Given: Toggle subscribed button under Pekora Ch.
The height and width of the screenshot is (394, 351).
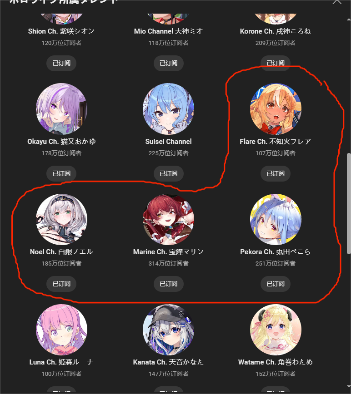Looking at the screenshot, I should pos(276,284).
